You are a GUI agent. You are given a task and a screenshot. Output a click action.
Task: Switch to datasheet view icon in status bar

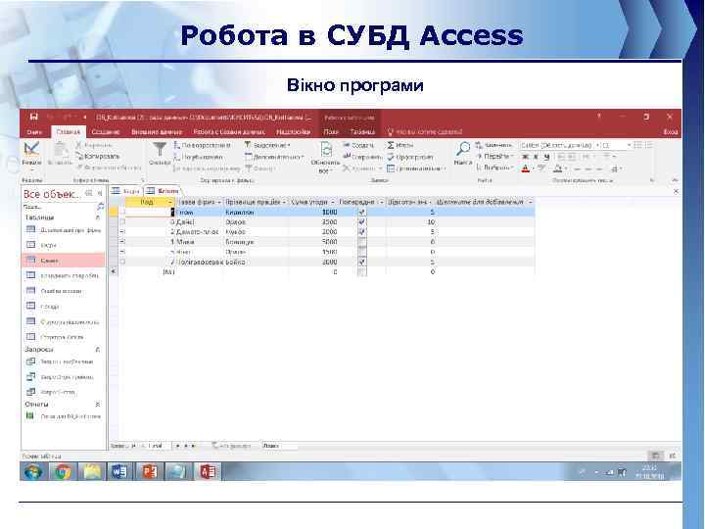click(x=655, y=456)
